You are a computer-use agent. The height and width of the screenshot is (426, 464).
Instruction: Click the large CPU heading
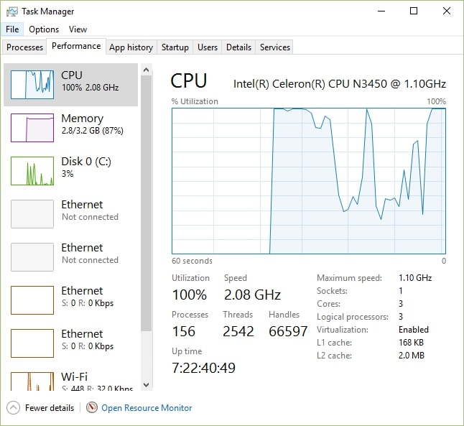pos(188,80)
